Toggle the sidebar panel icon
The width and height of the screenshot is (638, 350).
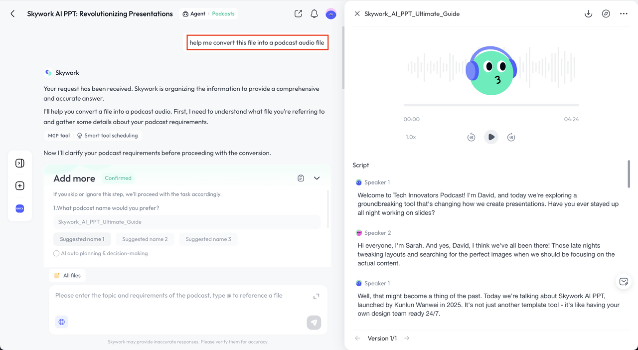[20, 163]
